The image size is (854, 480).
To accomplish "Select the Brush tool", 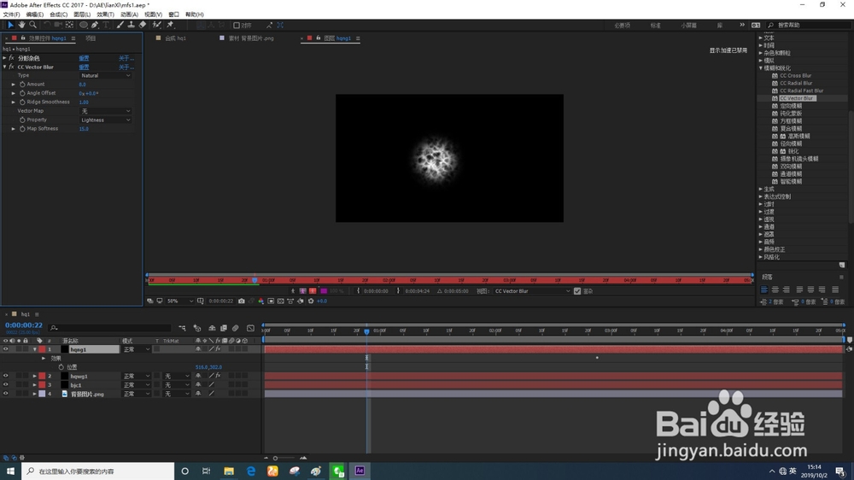I will (120, 25).
